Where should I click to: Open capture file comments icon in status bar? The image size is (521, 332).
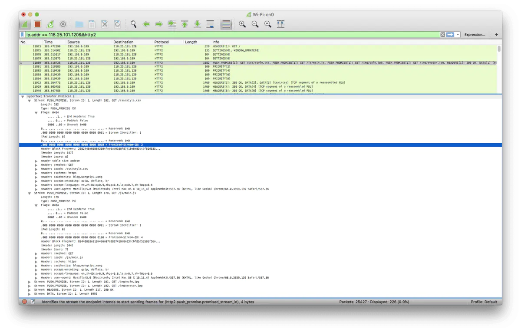[33, 302]
